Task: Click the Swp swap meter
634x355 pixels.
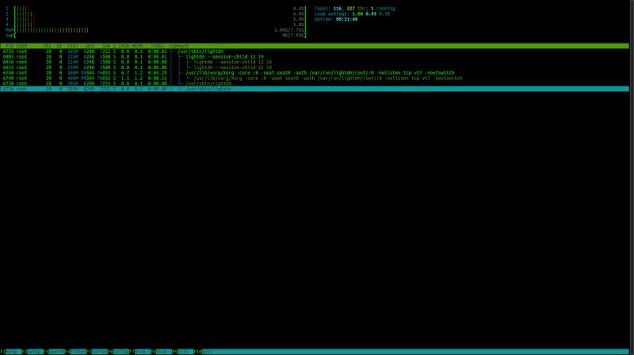Action: [x=155, y=35]
